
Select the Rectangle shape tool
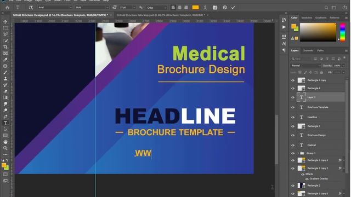tap(5, 135)
